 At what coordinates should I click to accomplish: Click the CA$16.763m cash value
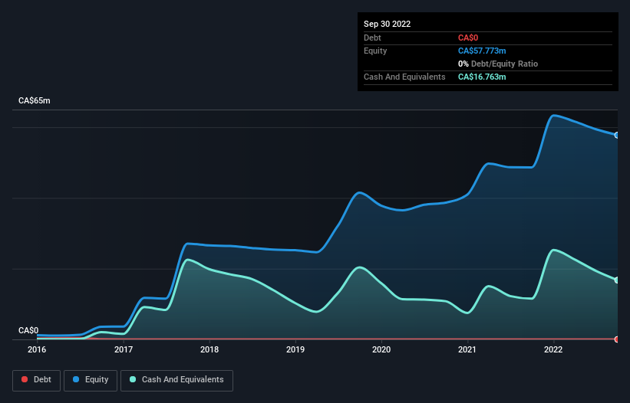coord(482,77)
